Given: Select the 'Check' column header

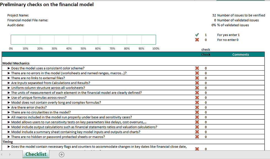Looking at the screenshot, I should (206, 54).
